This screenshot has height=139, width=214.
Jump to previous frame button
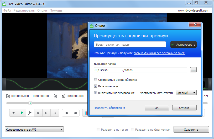click(38, 113)
